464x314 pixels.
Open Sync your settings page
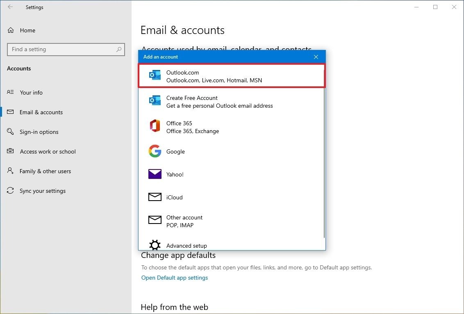[66, 191]
